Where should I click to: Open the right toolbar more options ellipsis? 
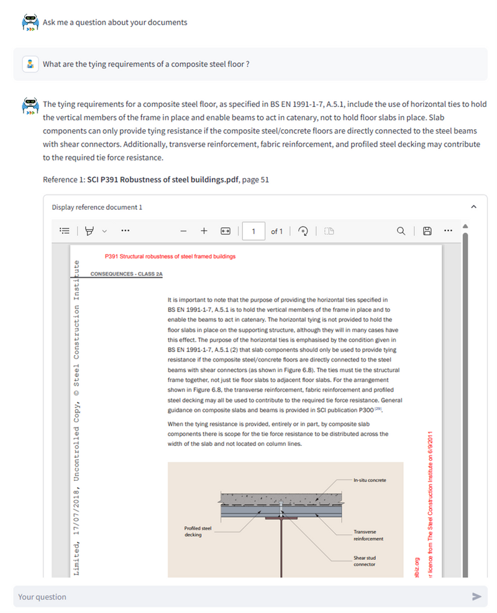(448, 230)
